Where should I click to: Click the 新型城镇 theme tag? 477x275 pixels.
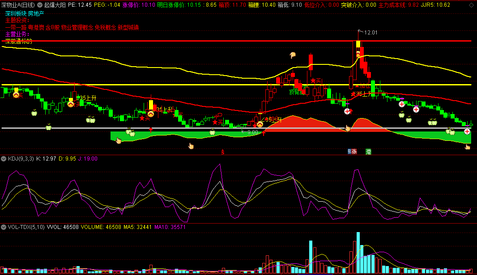click(128, 27)
